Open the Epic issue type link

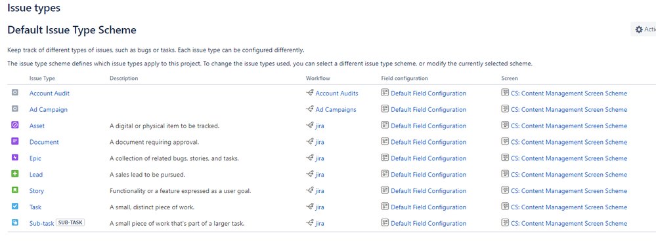(35, 158)
